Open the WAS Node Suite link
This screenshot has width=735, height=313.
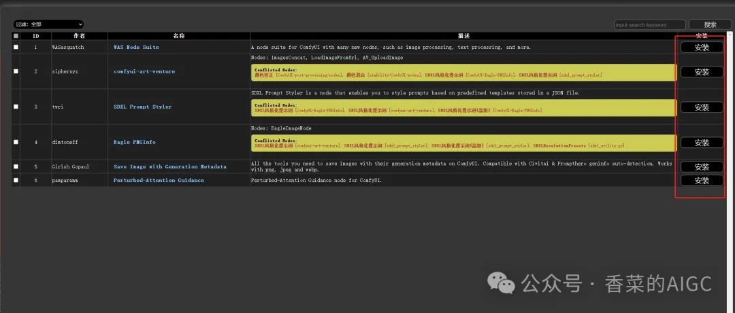(136, 48)
